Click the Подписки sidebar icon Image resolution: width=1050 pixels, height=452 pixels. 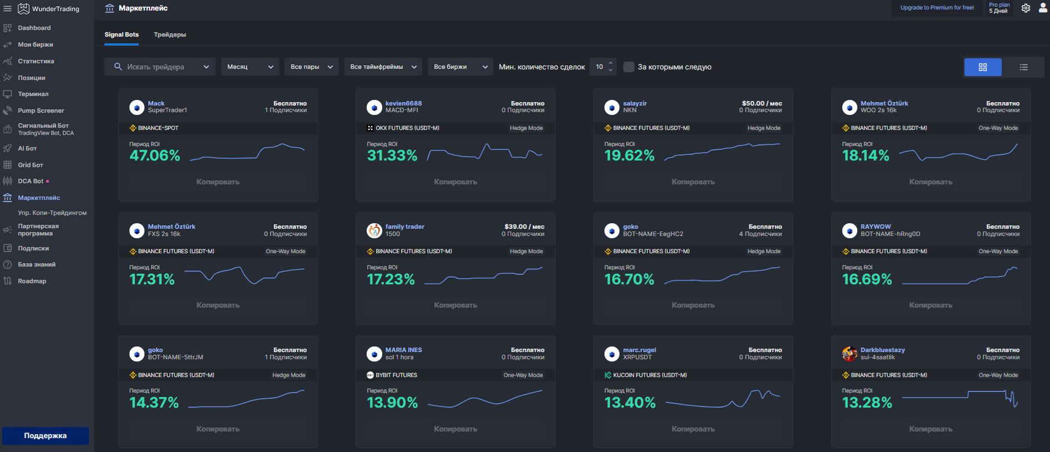pos(7,248)
